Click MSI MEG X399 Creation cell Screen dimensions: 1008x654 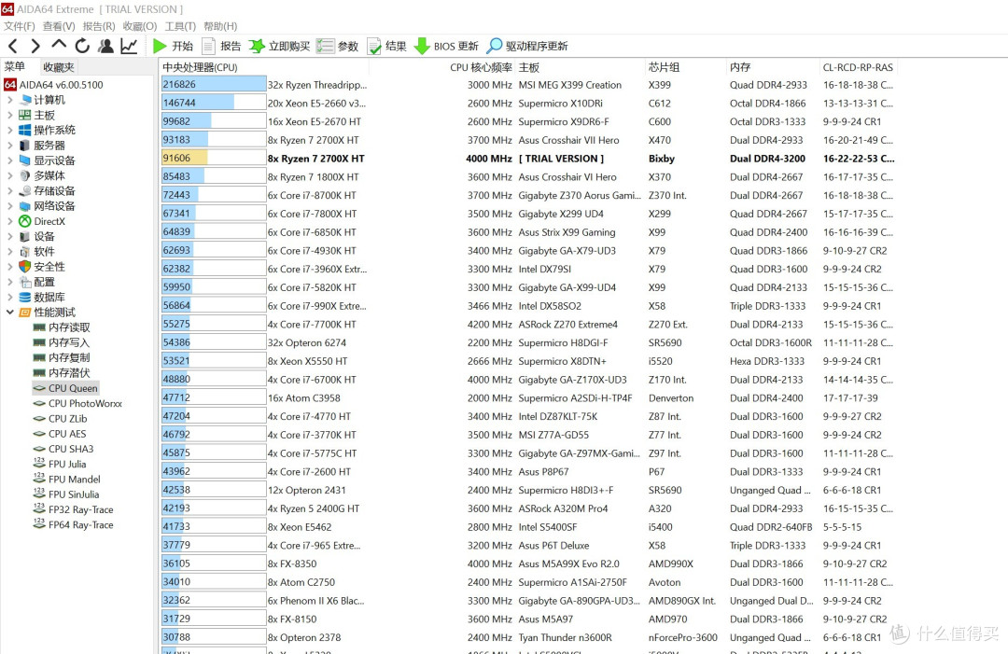coord(569,85)
